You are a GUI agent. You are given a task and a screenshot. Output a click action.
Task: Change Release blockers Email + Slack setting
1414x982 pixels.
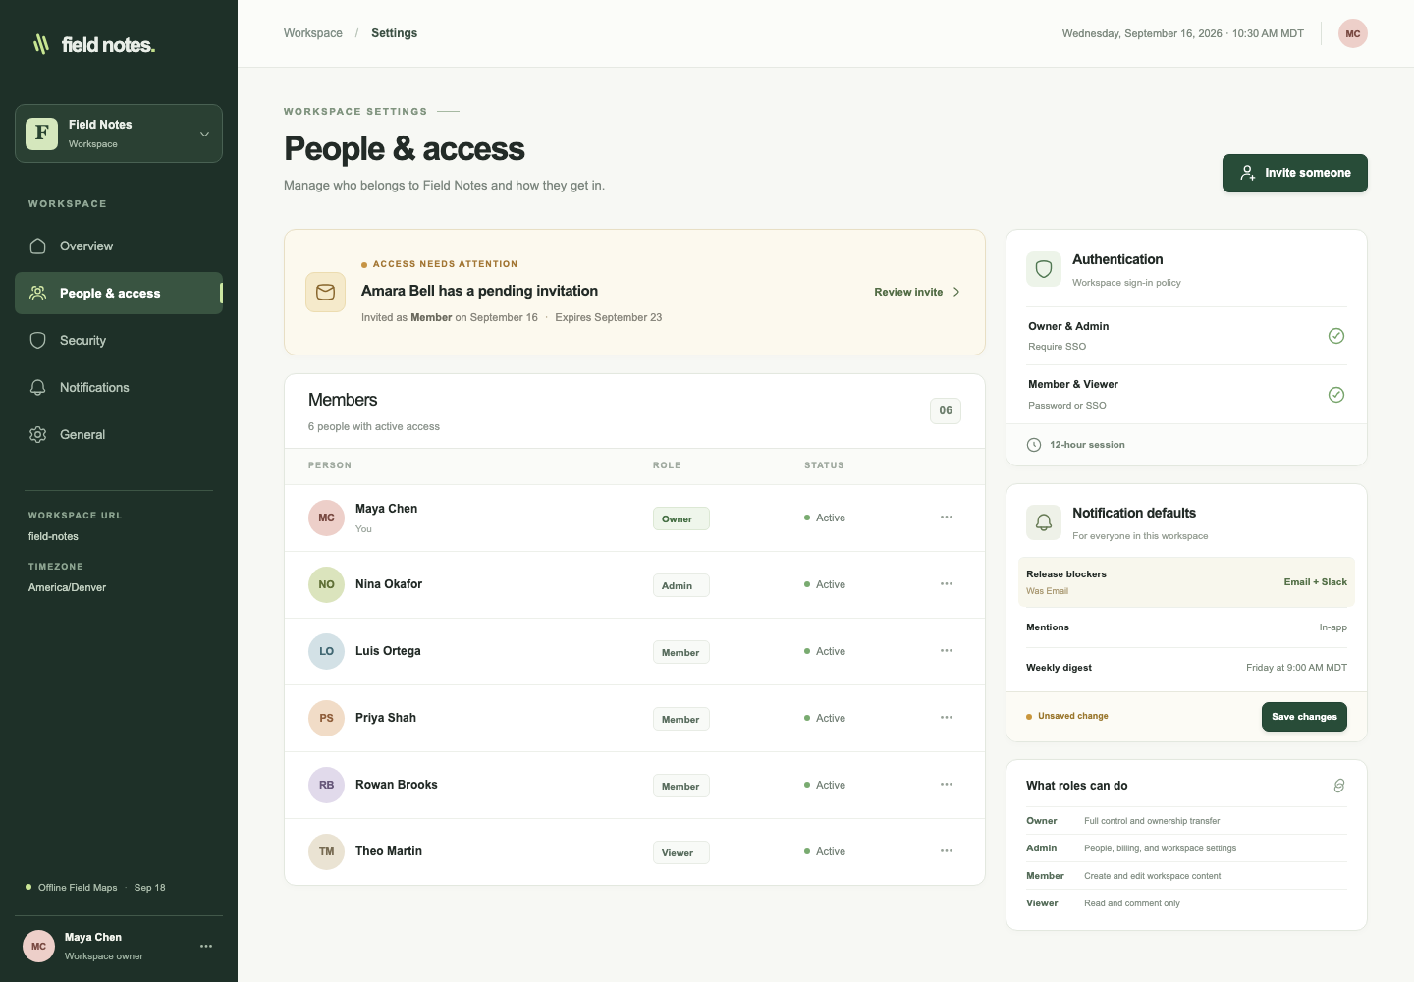[x=1316, y=582]
